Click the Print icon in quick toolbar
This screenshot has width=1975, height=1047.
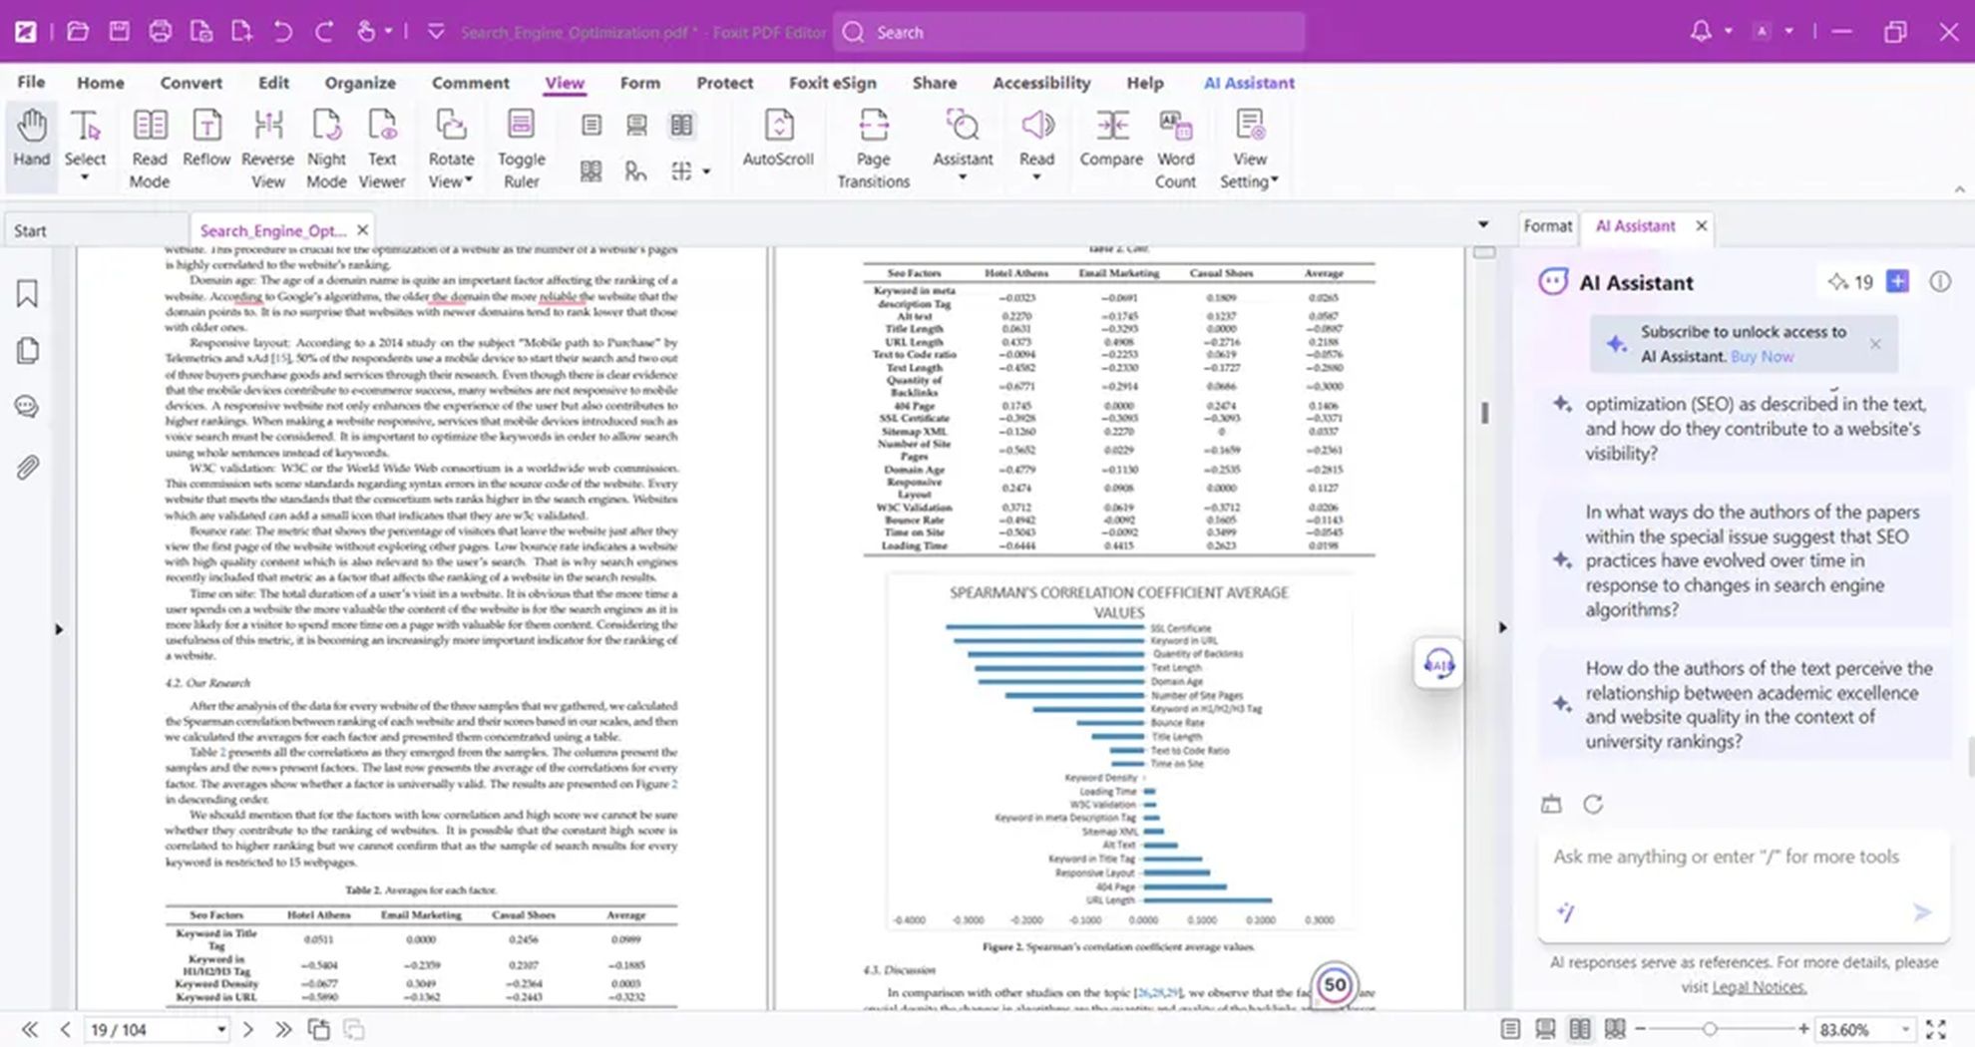160,32
